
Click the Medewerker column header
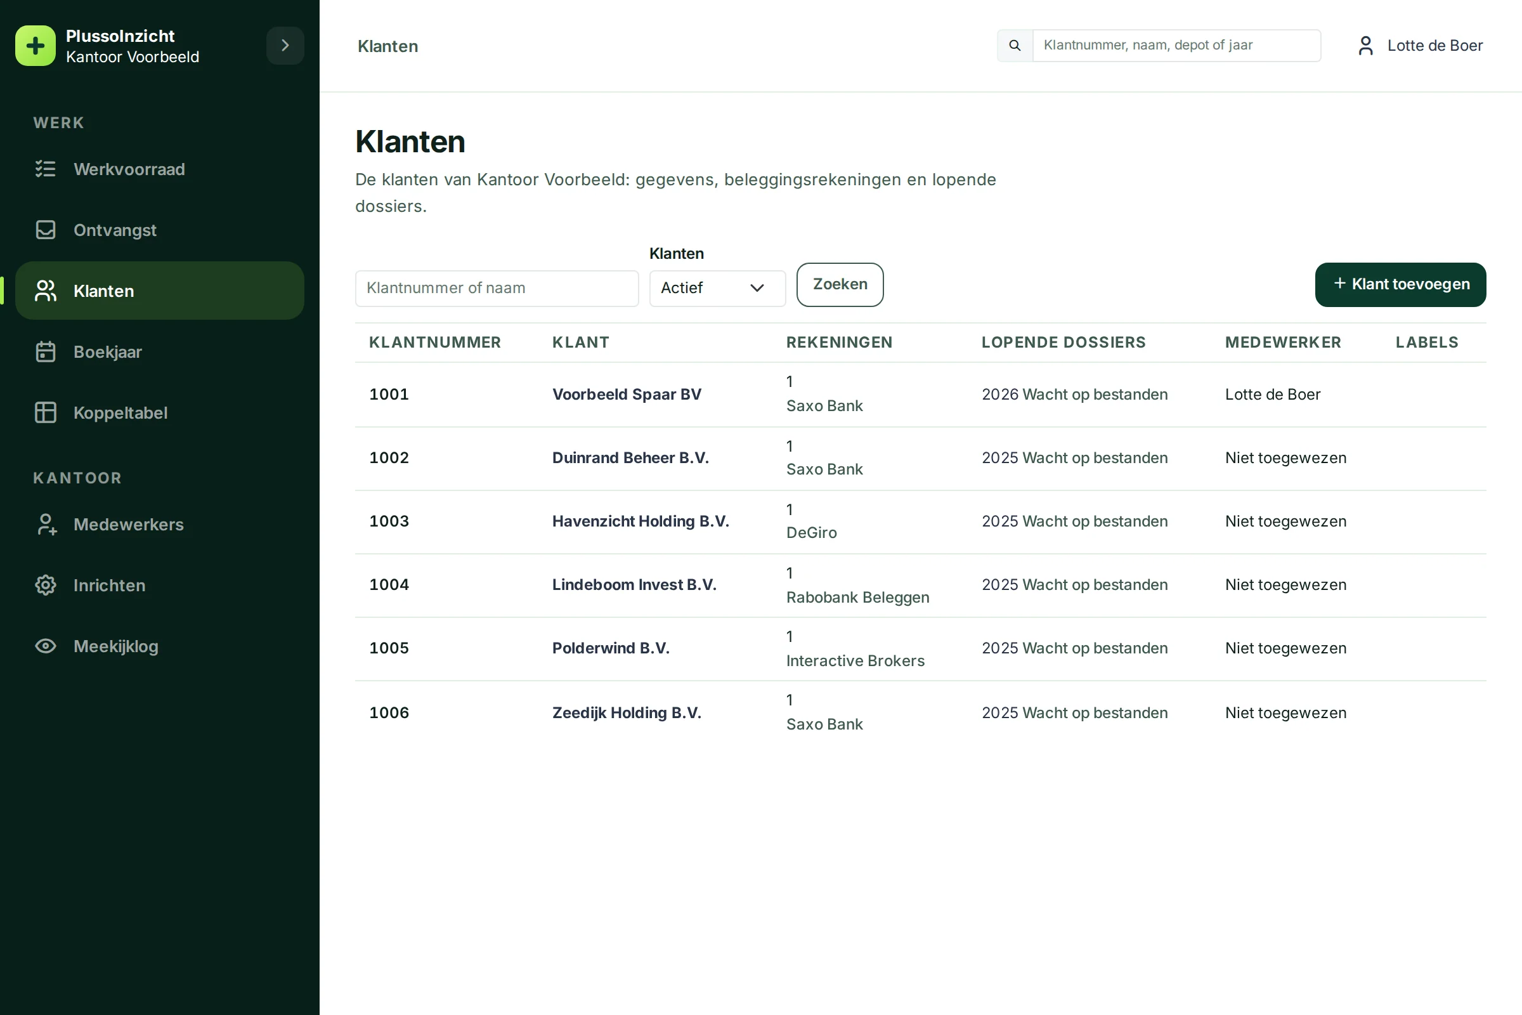pos(1282,343)
